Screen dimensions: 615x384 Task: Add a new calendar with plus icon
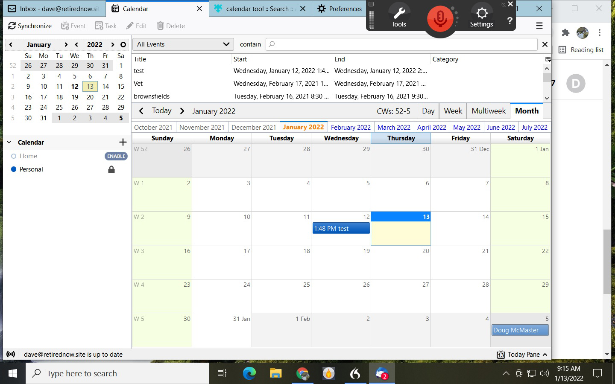tap(123, 142)
